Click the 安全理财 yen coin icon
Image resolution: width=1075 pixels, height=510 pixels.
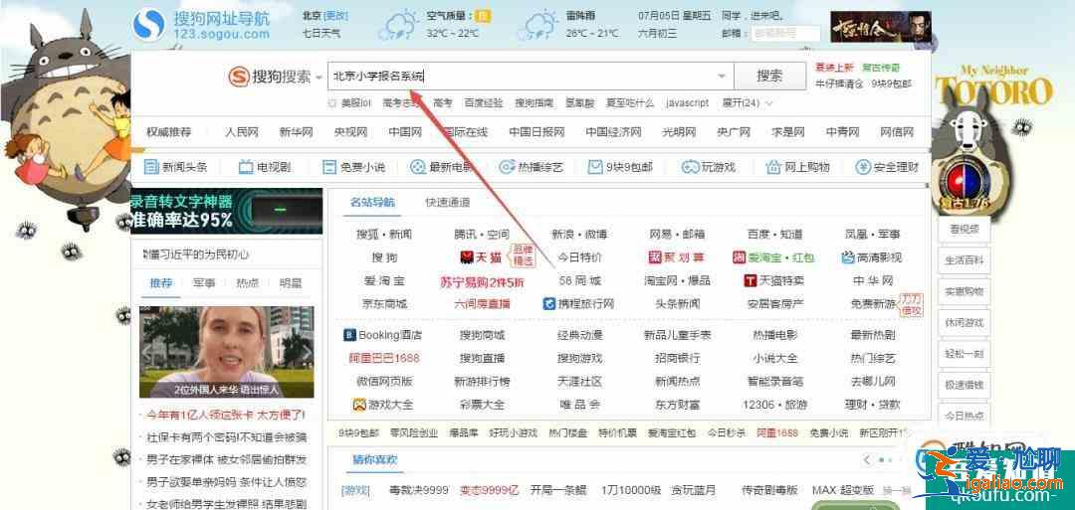point(862,166)
